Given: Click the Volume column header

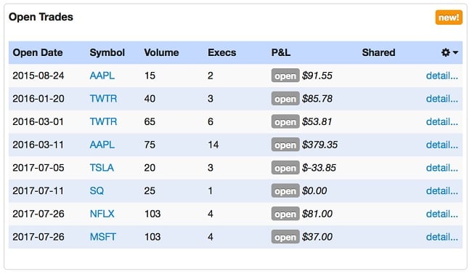Looking at the screenshot, I should tap(161, 52).
